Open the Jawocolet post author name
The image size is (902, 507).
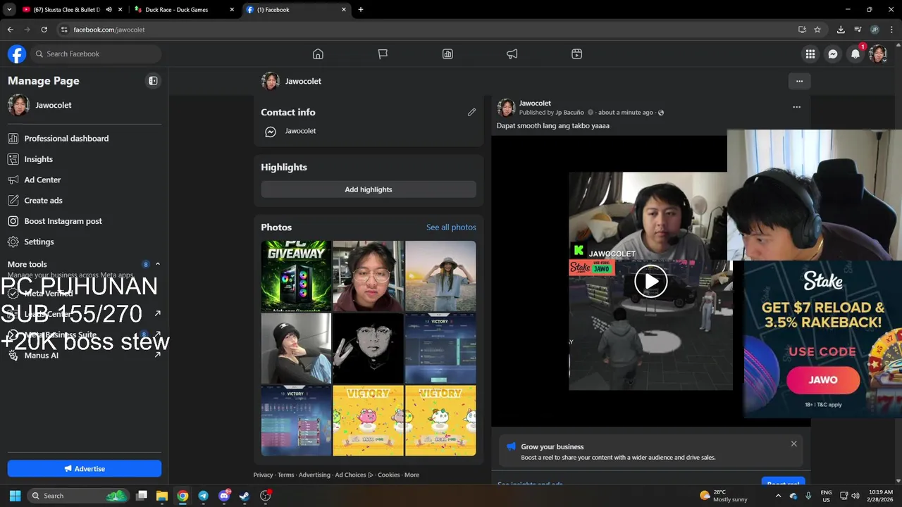click(x=535, y=103)
